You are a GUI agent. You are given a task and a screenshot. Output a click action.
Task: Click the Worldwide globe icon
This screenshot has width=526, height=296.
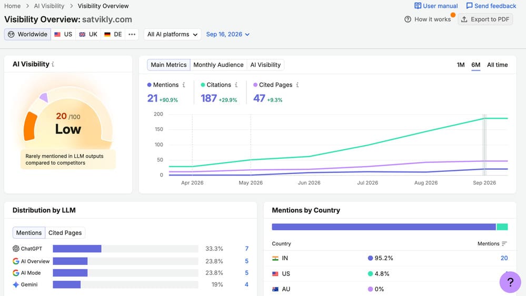point(11,34)
